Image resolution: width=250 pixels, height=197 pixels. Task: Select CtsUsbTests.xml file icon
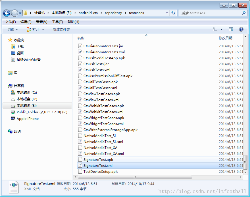(x=80, y=70)
